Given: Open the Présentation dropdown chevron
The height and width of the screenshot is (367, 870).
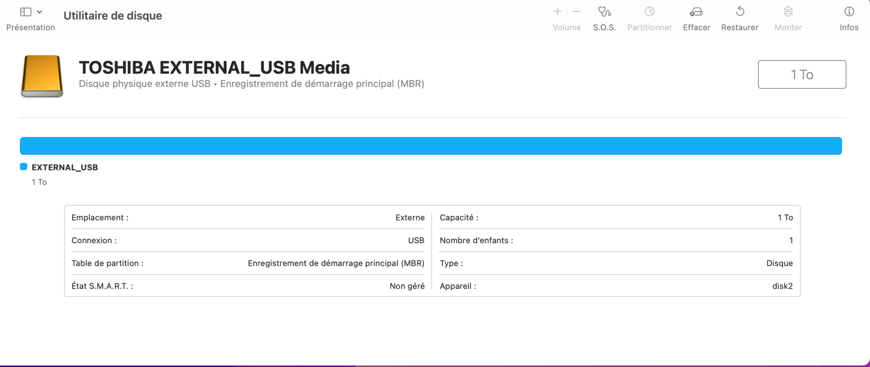Looking at the screenshot, I should point(40,12).
